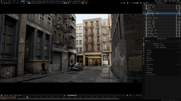Open the Render properties tab

[143, 44]
